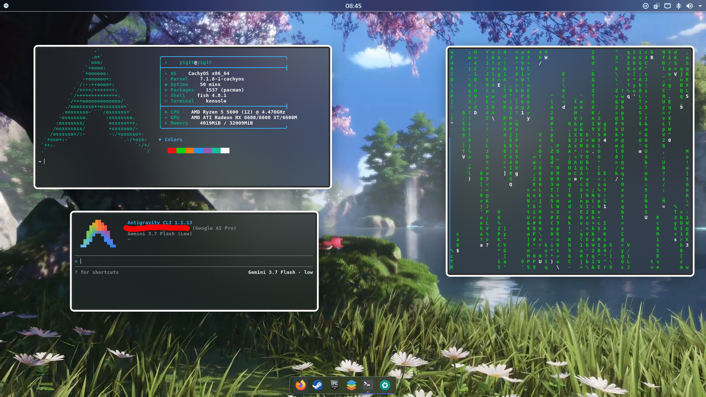Click the 'konsole' terminal value

click(216, 101)
